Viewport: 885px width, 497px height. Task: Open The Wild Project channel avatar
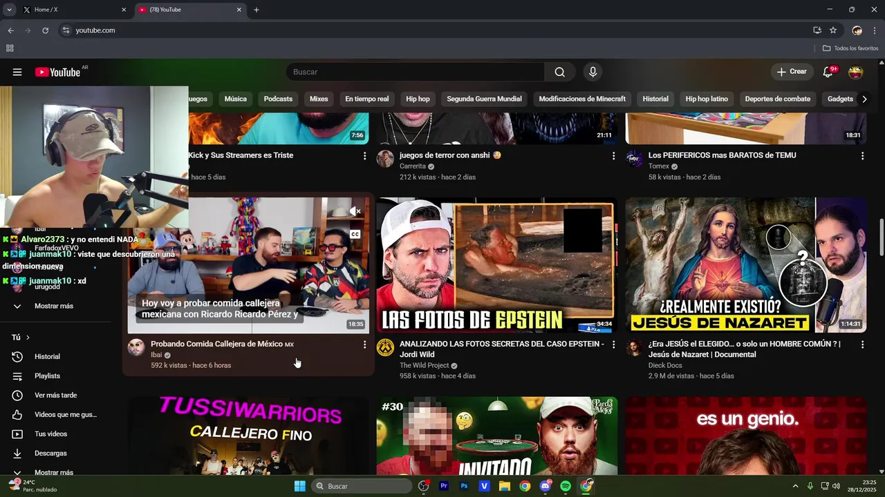coord(385,347)
